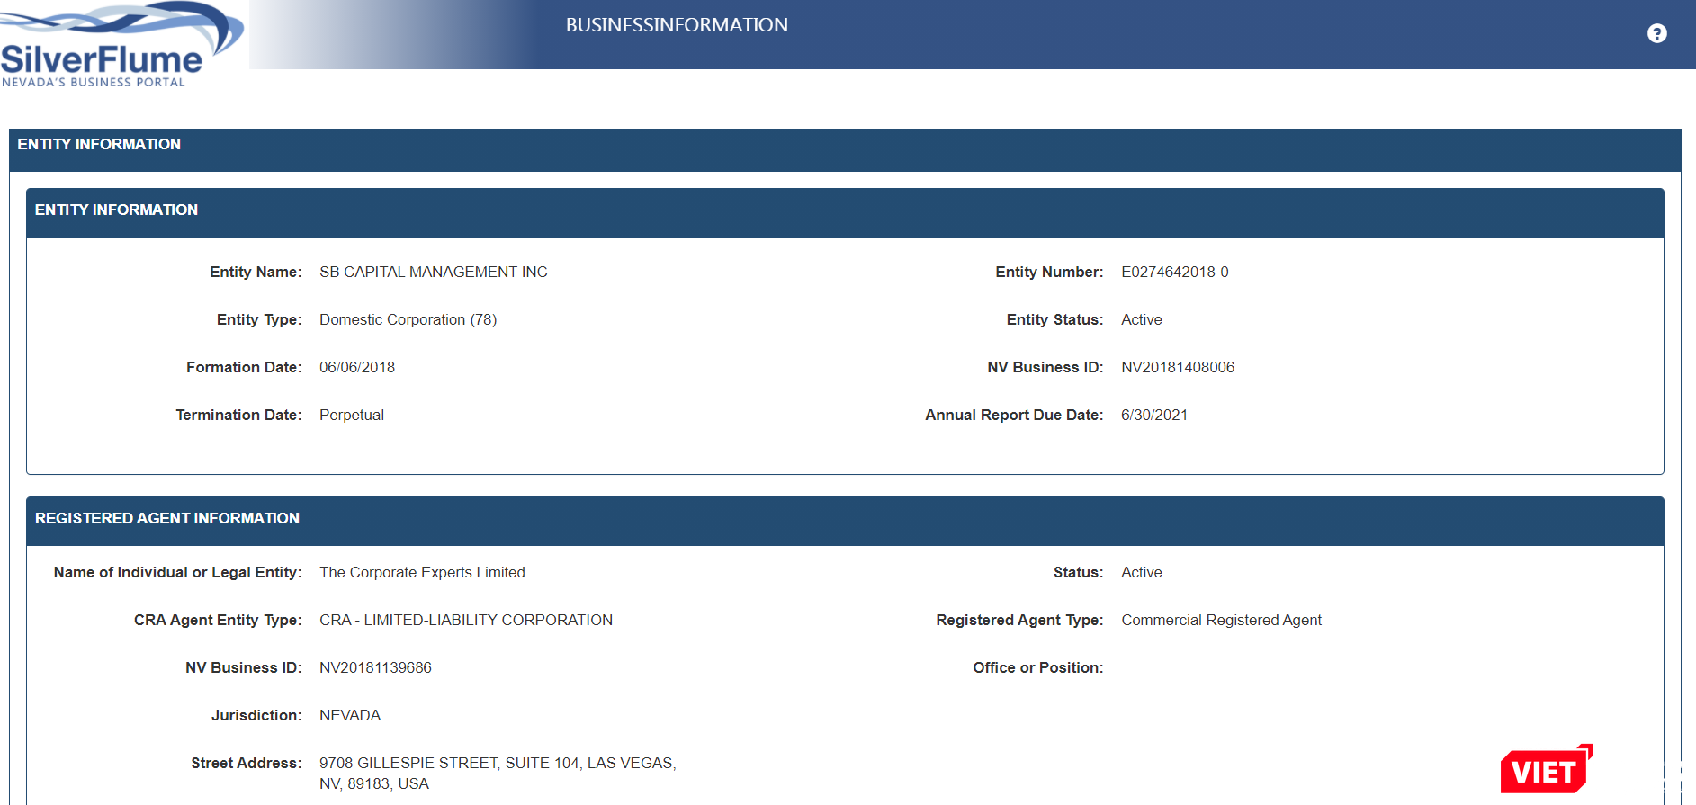This screenshot has height=805, width=1696.
Task: Click the SilverFlume logo
Action: pos(112,47)
